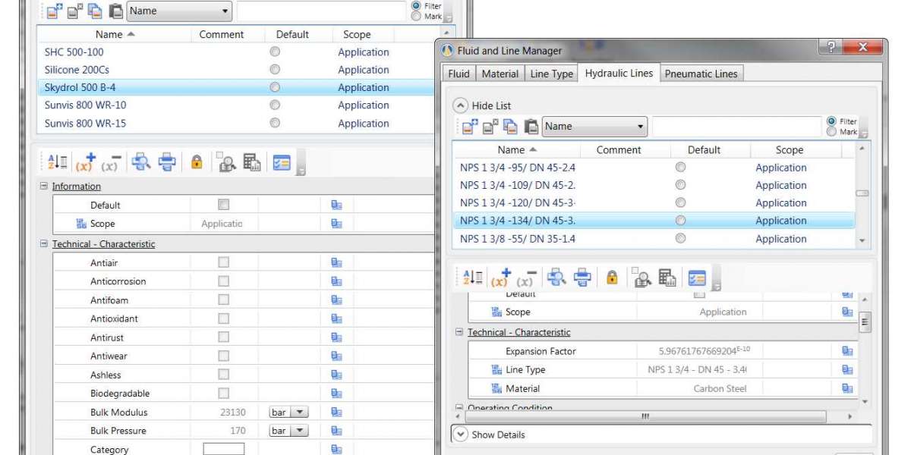Screen dimensions: 911x455
Task: Enable the Antifoam checkbox
Action: 223,300
